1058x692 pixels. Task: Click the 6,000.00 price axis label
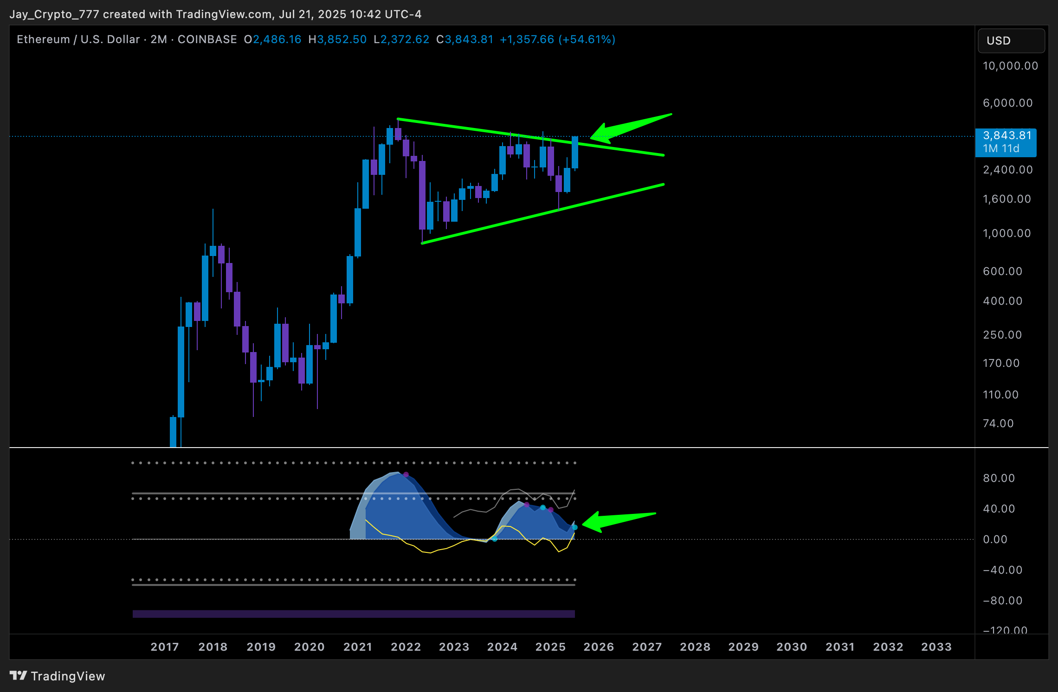click(x=1008, y=103)
